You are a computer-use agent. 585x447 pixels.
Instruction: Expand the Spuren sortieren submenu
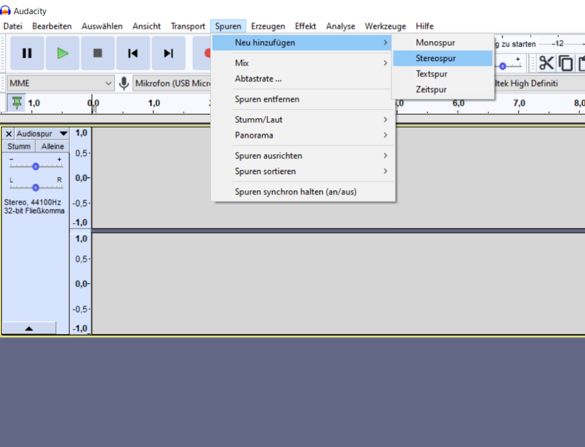click(303, 171)
